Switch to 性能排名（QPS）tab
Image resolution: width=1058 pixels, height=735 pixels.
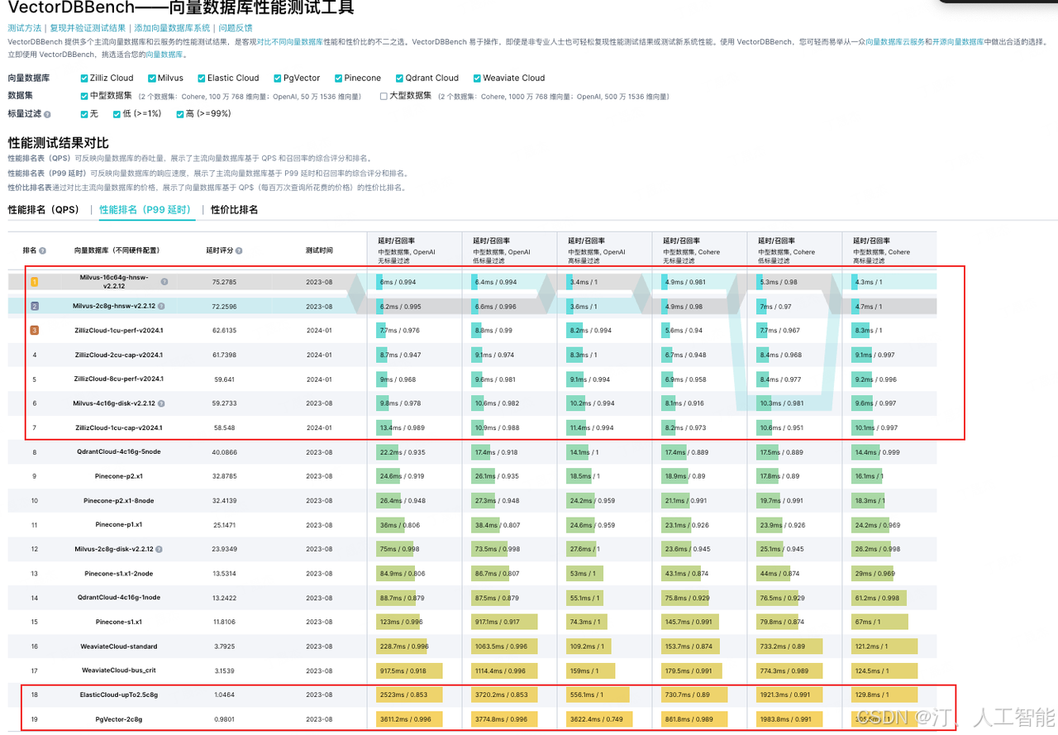click(x=44, y=210)
